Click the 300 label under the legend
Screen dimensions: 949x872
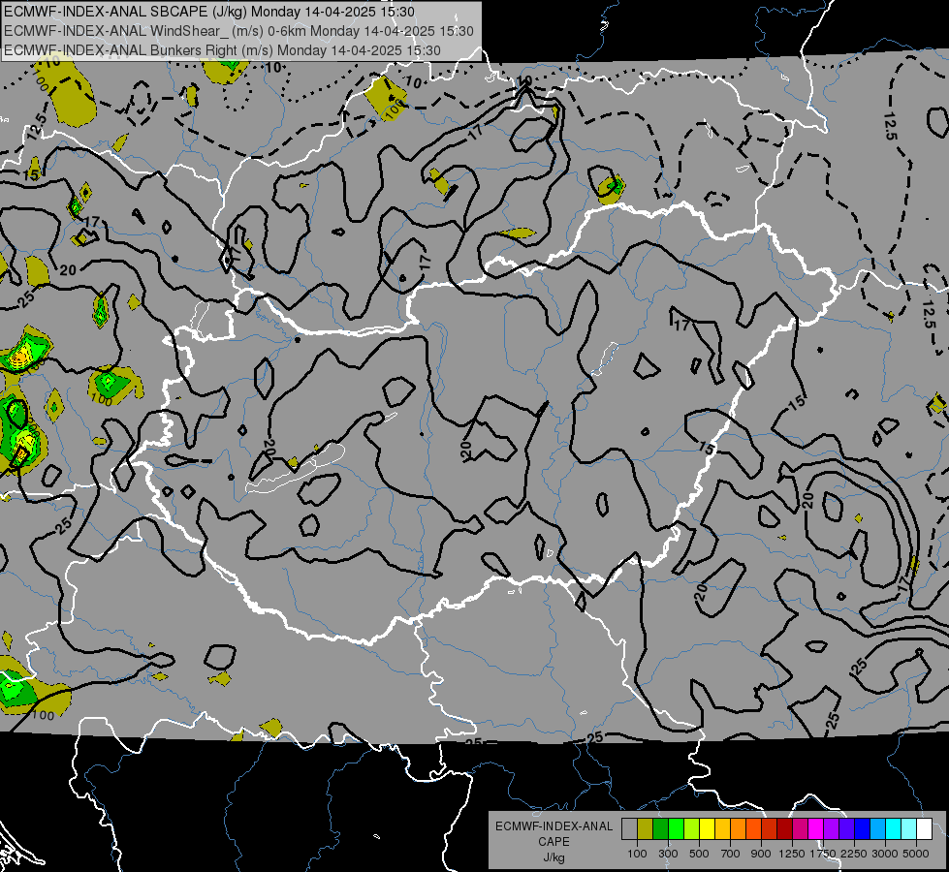point(668,854)
